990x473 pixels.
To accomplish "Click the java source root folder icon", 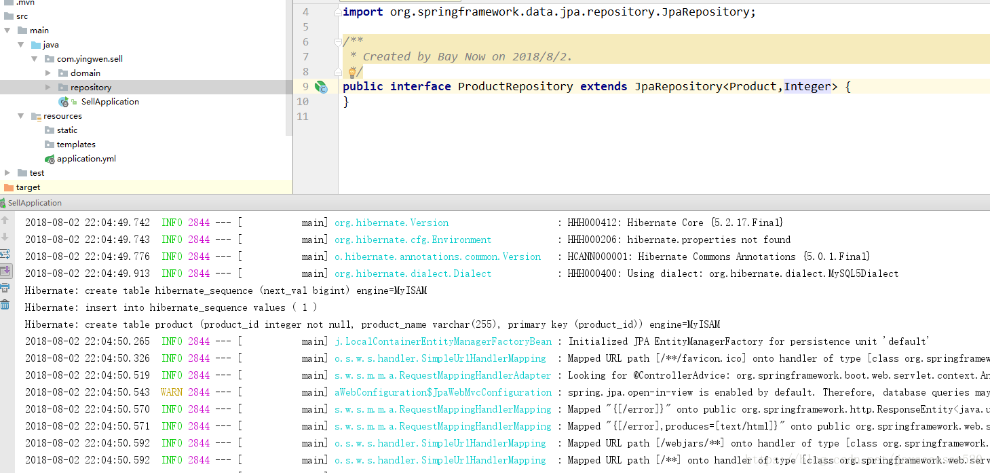I will coord(36,45).
